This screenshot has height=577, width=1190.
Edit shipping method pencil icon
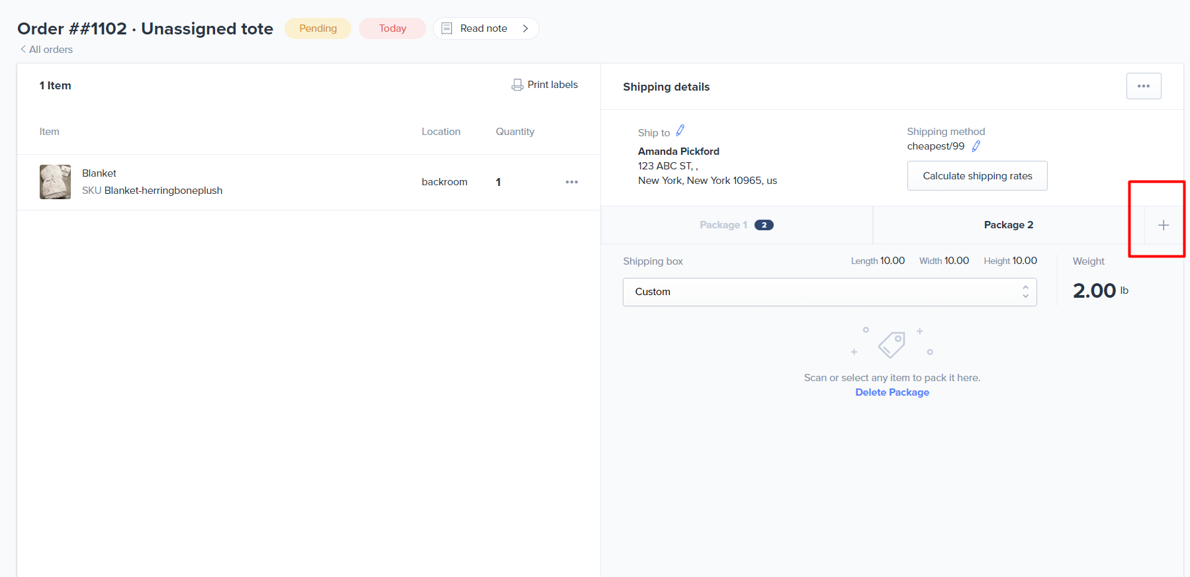click(976, 146)
